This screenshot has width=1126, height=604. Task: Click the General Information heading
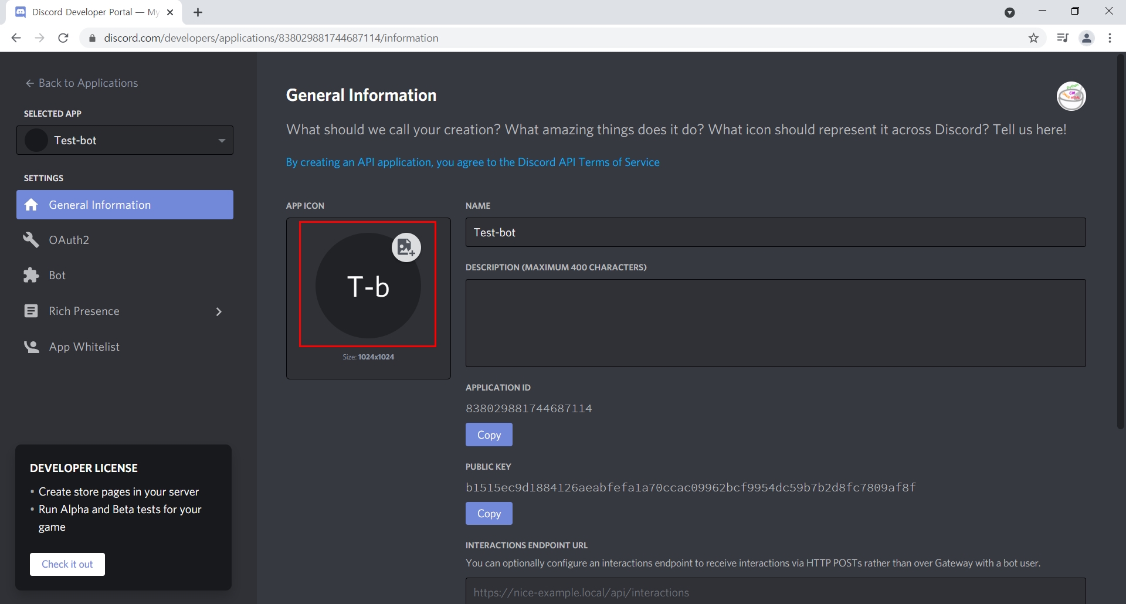(x=361, y=95)
